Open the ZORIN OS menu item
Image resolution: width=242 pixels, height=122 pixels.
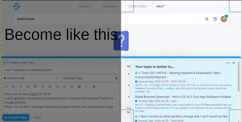coord(84,7)
